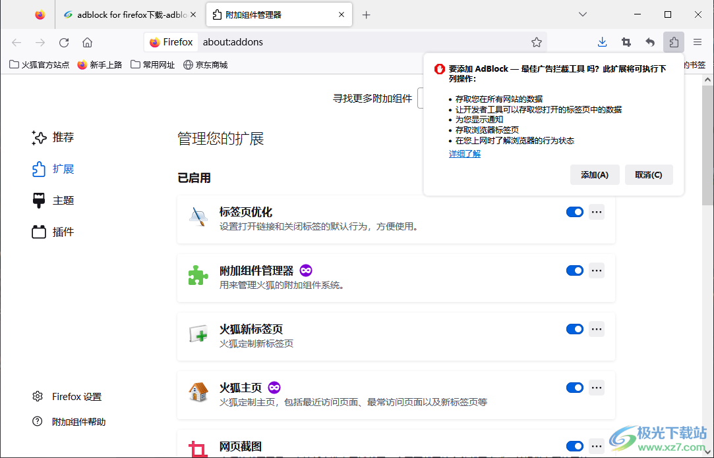Image resolution: width=714 pixels, height=458 pixels.
Task: Open the extensions puzzle toolbar button
Action: tap(674, 42)
